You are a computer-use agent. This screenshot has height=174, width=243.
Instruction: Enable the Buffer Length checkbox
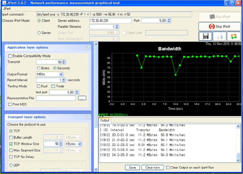pyautogui.click(x=11, y=137)
